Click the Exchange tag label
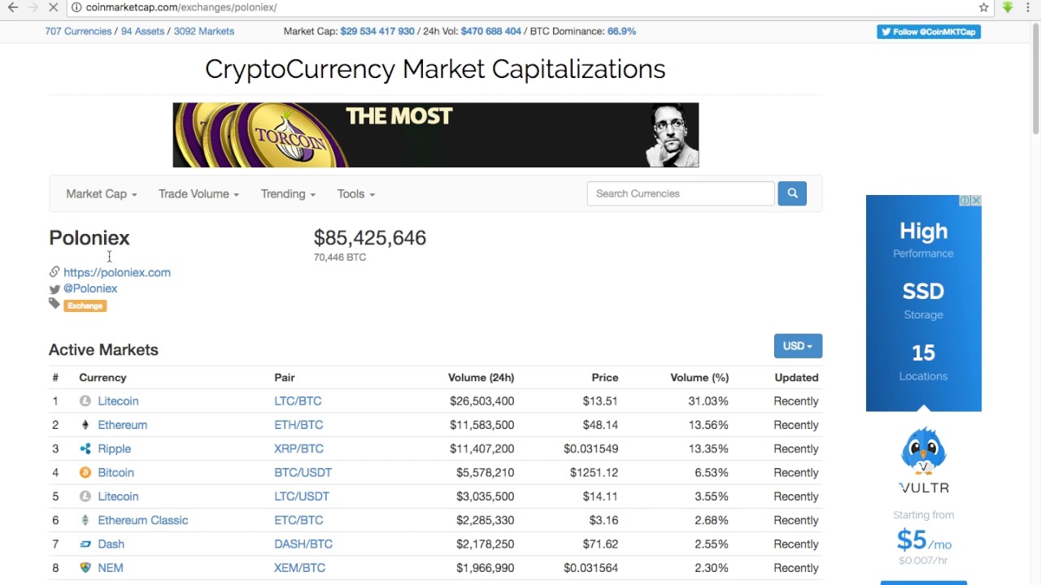This screenshot has height=585, width=1041. pos(85,305)
